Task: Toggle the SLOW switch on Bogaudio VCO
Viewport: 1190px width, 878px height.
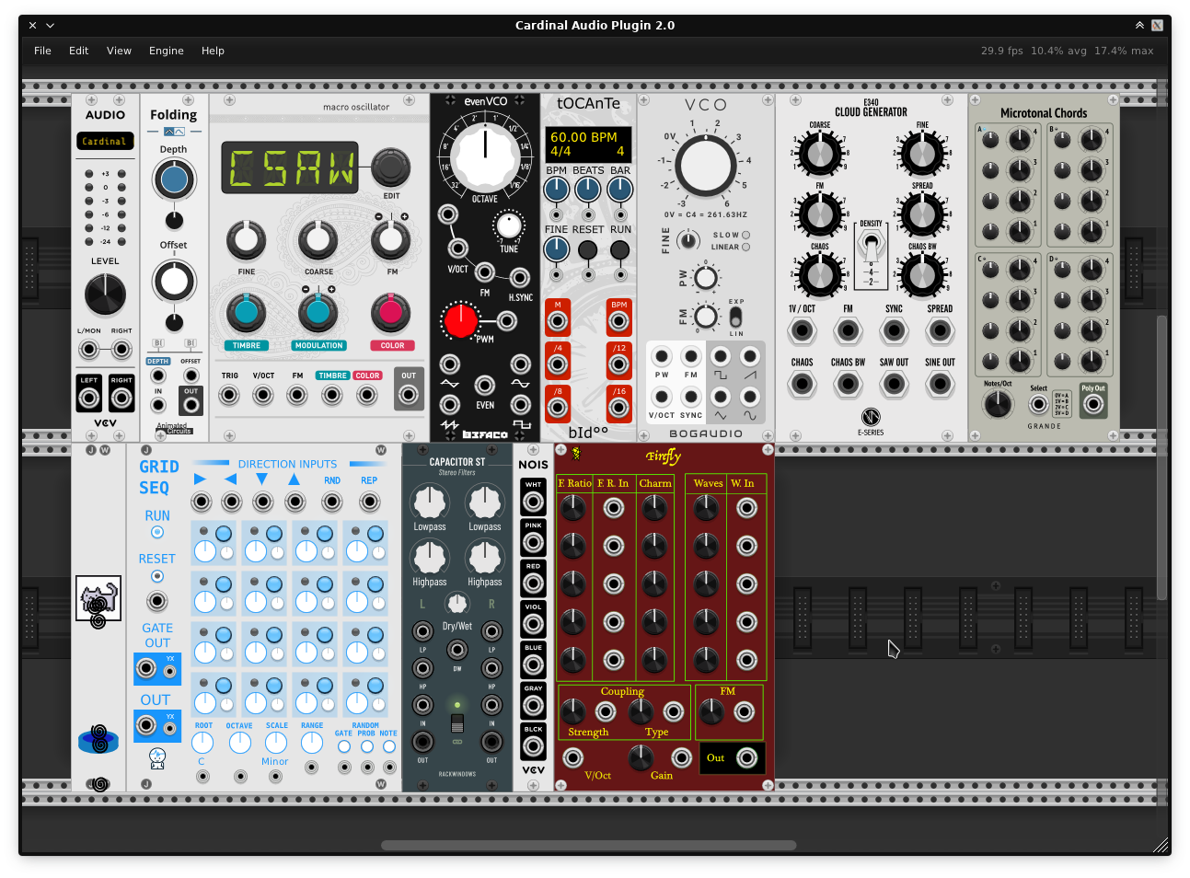Action: point(745,235)
